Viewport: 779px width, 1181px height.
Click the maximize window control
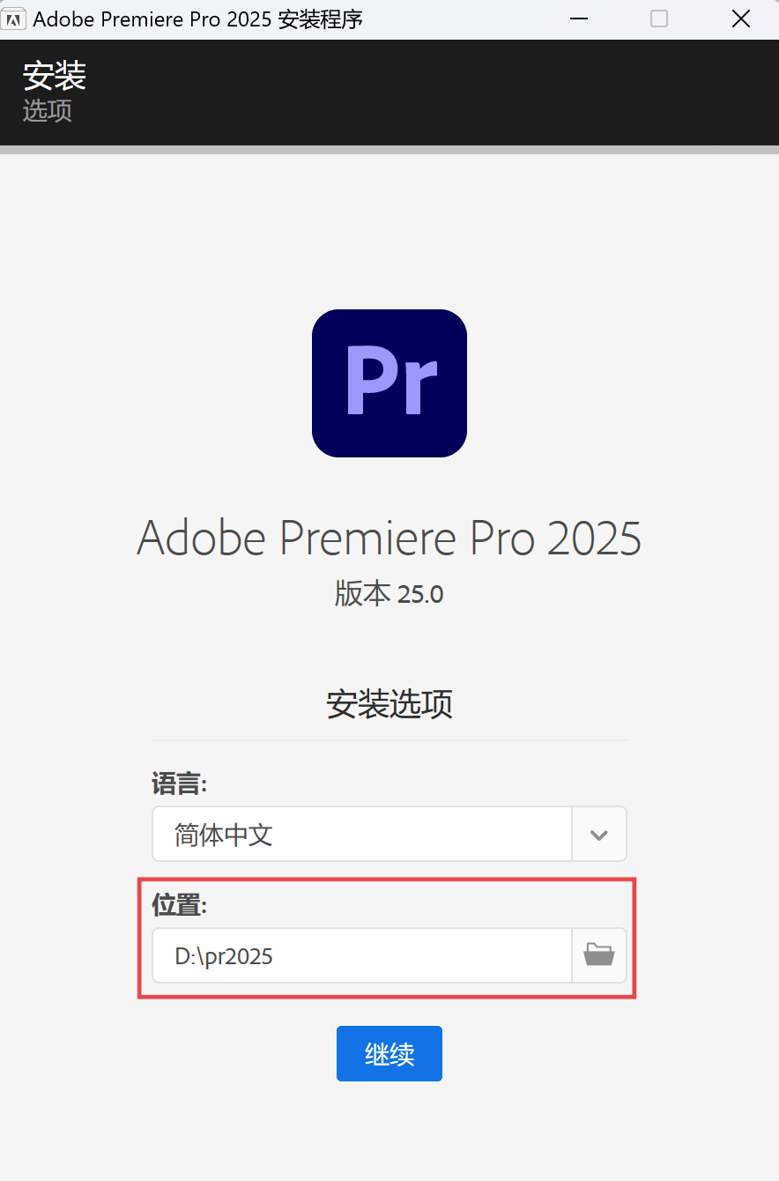coord(659,19)
